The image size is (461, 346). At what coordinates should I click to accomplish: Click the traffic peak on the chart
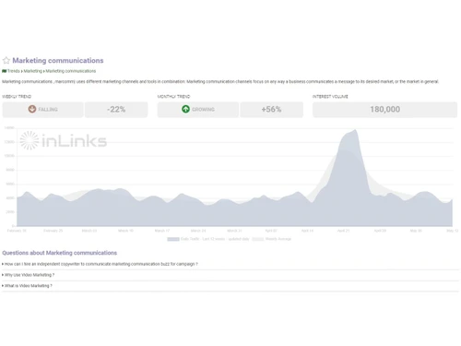[x=356, y=130]
